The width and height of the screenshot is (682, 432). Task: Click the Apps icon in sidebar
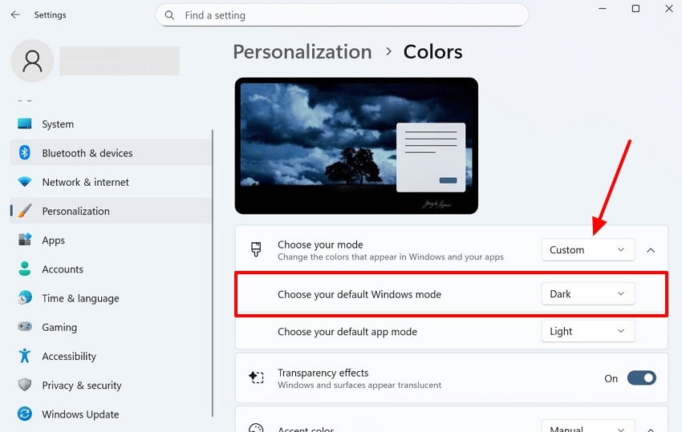point(25,240)
